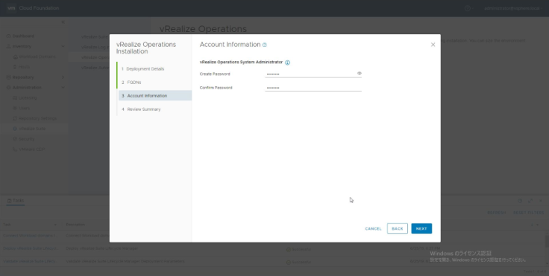Cancel the vRealize Operations installation wizard
The height and width of the screenshot is (276, 549).
pyautogui.click(x=373, y=229)
